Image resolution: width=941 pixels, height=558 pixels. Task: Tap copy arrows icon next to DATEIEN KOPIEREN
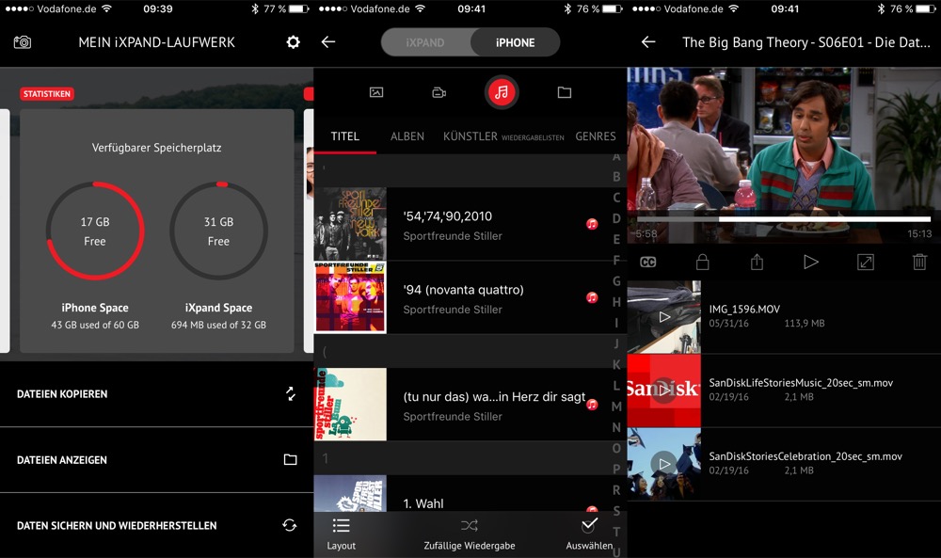tap(291, 393)
